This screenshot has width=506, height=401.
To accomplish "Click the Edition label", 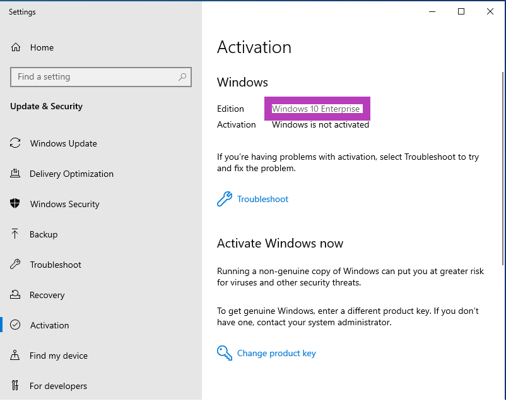I will coord(230,109).
